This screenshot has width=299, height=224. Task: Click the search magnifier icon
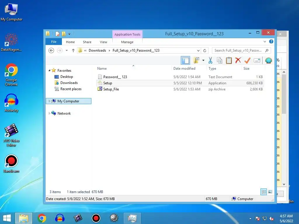point(267,50)
